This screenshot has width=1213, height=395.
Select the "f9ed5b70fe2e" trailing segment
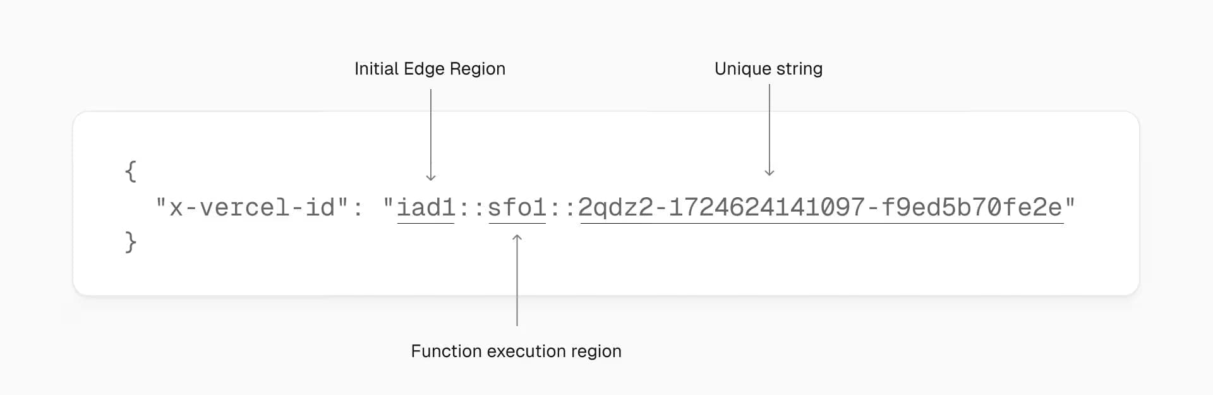pyautogui.click(x=972, y=207)
